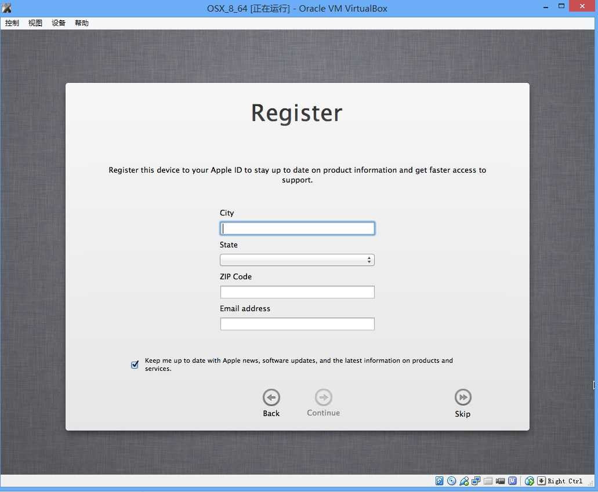This screenshot has width=598, height=492.
Task: Open the 控制 menu
Action: pyautogui.click(x=12, y=23)
